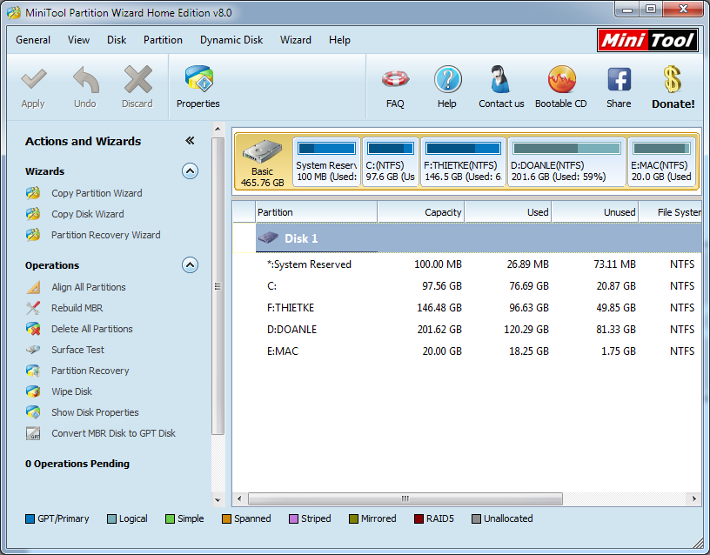Click the Undo arrow icon
This screenshot has width=710, height=555.
[85, 79]
